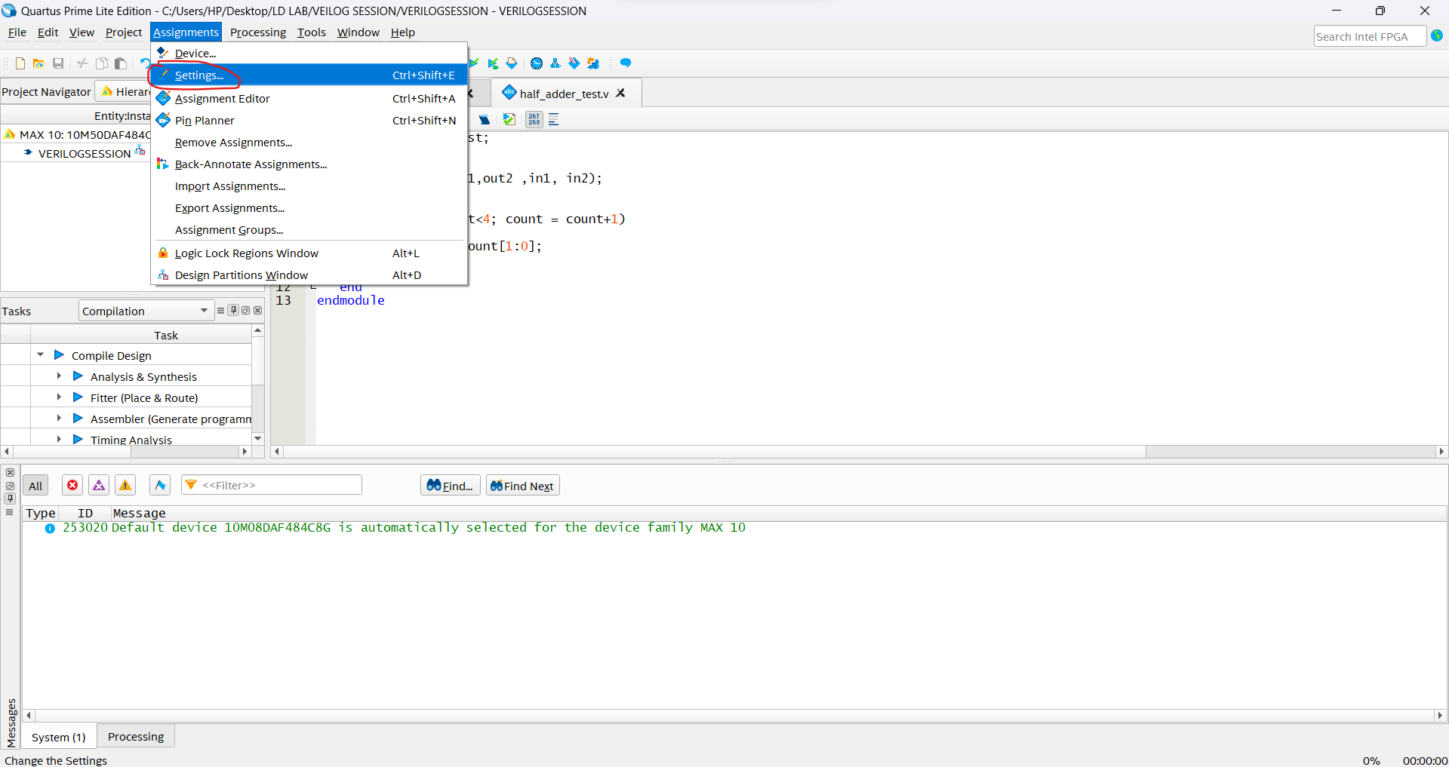This screenshot has width=1449, height=767.
Task: Click the blue download-arrow toolbar icon
Action: pyautogui.click(x=512, y=63)
